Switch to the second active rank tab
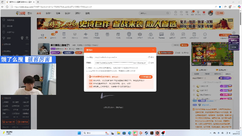Viewport: 242px width, 136px height. pyautogui.click(x=207, y=74)
